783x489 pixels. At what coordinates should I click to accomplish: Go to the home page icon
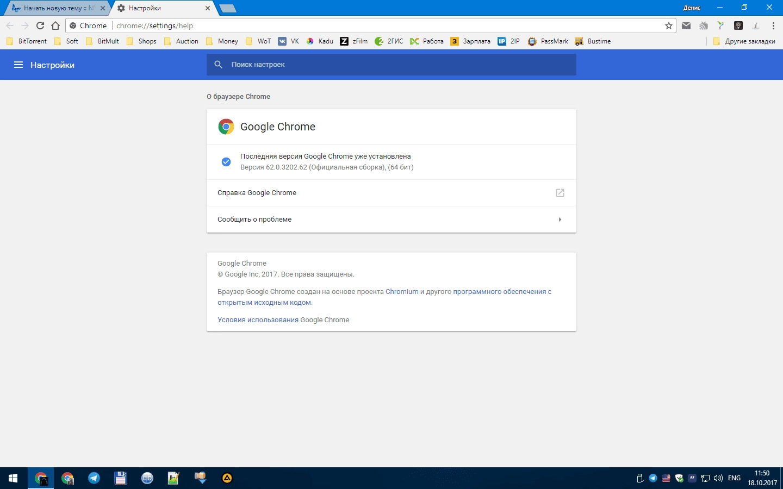(x=55, y=26)
